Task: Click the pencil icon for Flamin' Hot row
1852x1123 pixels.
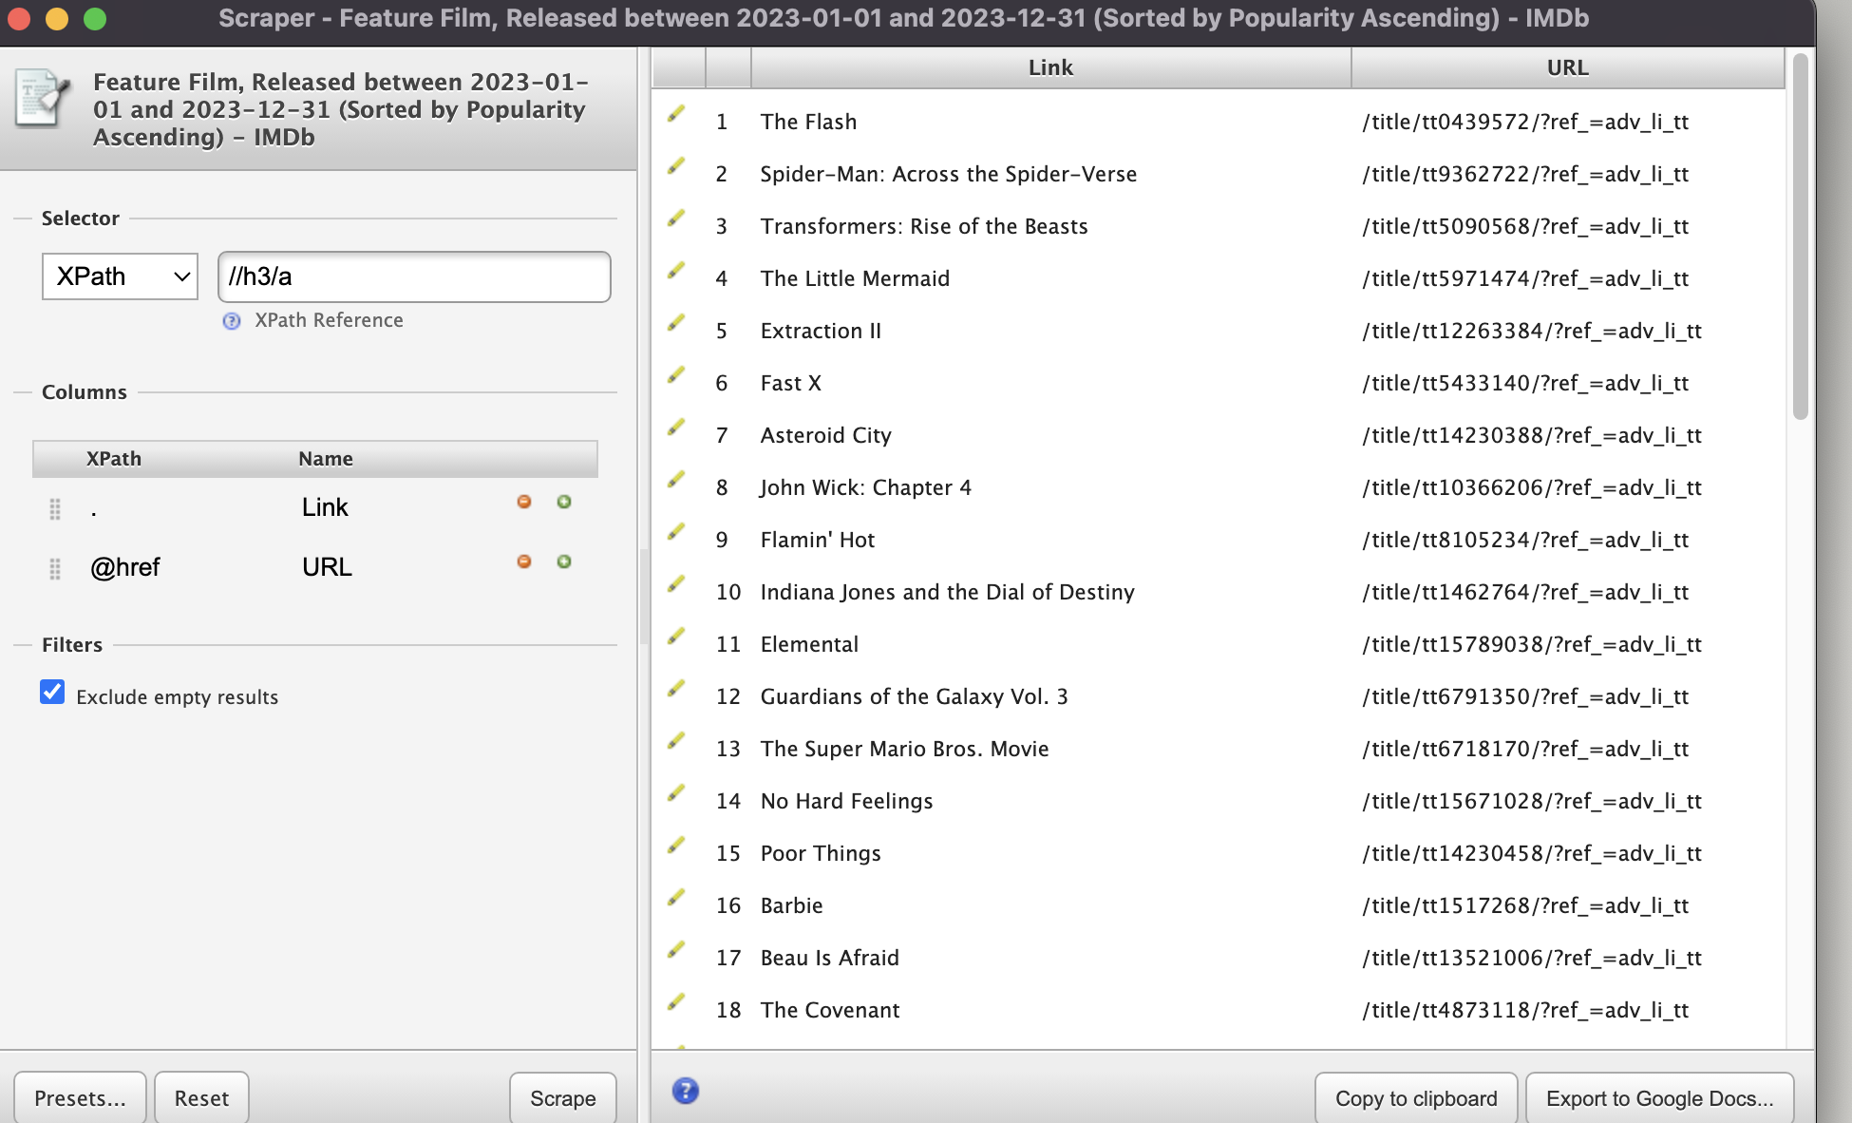Action: coord(676,532)
